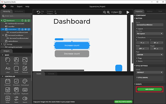Screen dimensions: 166x104
Task: Click the ADD EVENT button
Action: pos(149,89)
